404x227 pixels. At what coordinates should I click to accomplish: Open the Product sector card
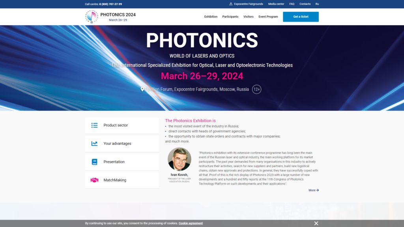tap(122, 125)
